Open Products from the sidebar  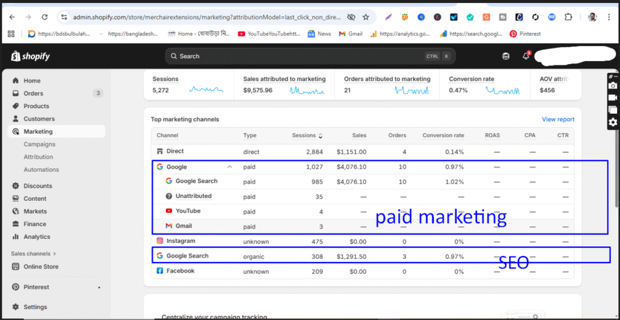(36, 106)
